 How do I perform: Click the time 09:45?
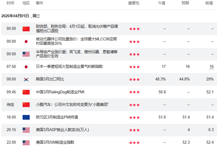point(11,92)
